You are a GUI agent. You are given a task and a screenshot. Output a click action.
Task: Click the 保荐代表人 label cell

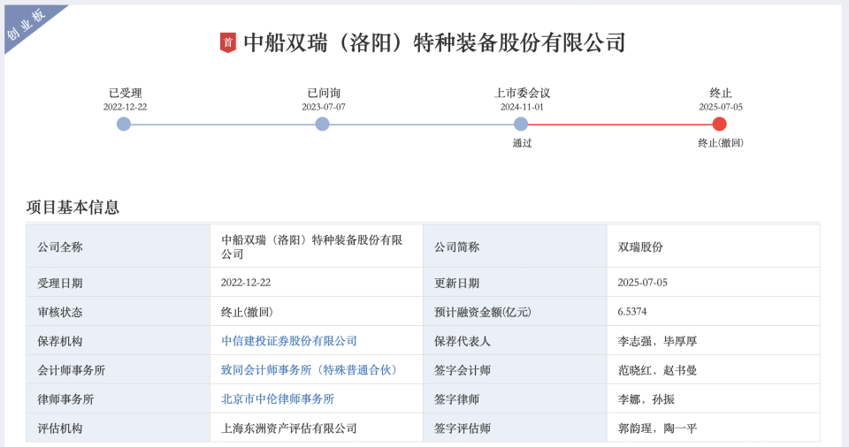(515, 341)
